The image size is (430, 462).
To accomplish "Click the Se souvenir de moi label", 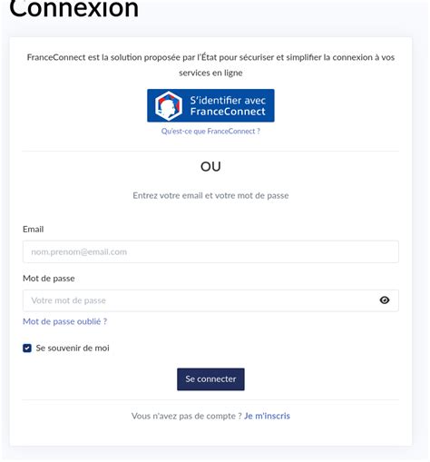I will pyautogui.click(x=73, y=349).
